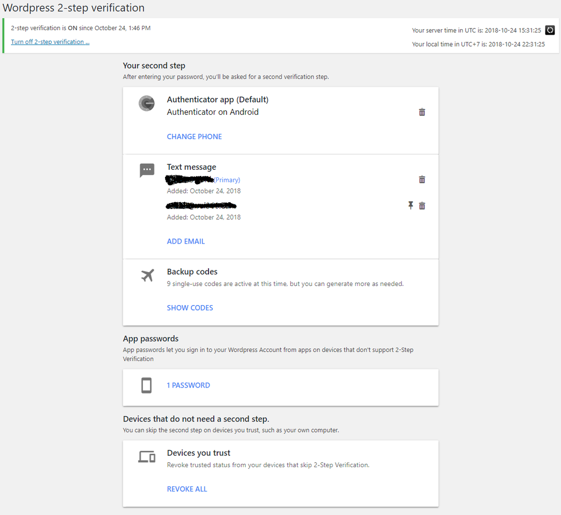Click the smartphone icon under App passwords
561x515 pixels.
(x=146, y=385)
